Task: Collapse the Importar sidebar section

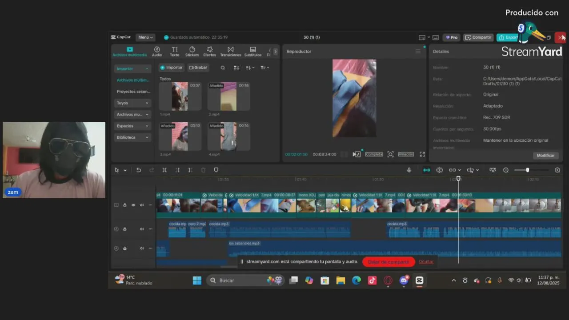Action: tap(132, 69)
